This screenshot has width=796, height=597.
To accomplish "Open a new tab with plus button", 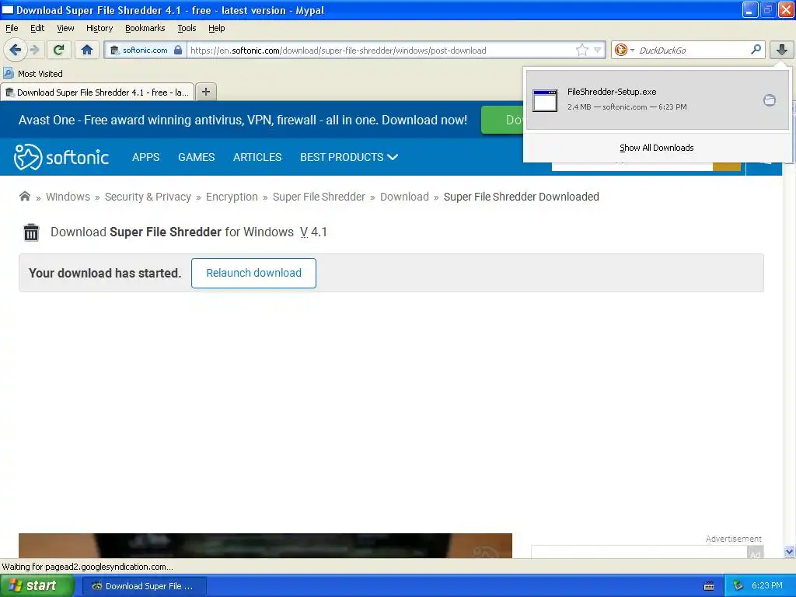I will pos(205,92).
